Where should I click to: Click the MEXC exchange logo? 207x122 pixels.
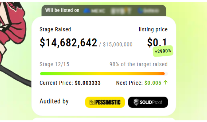tap(94, 11)
